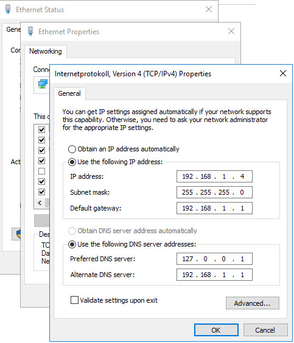This screenshot has width=294, height=343.
Task: Click the Ethernet Status window icon
Action: pyautogui.click(x=8, y=9)
